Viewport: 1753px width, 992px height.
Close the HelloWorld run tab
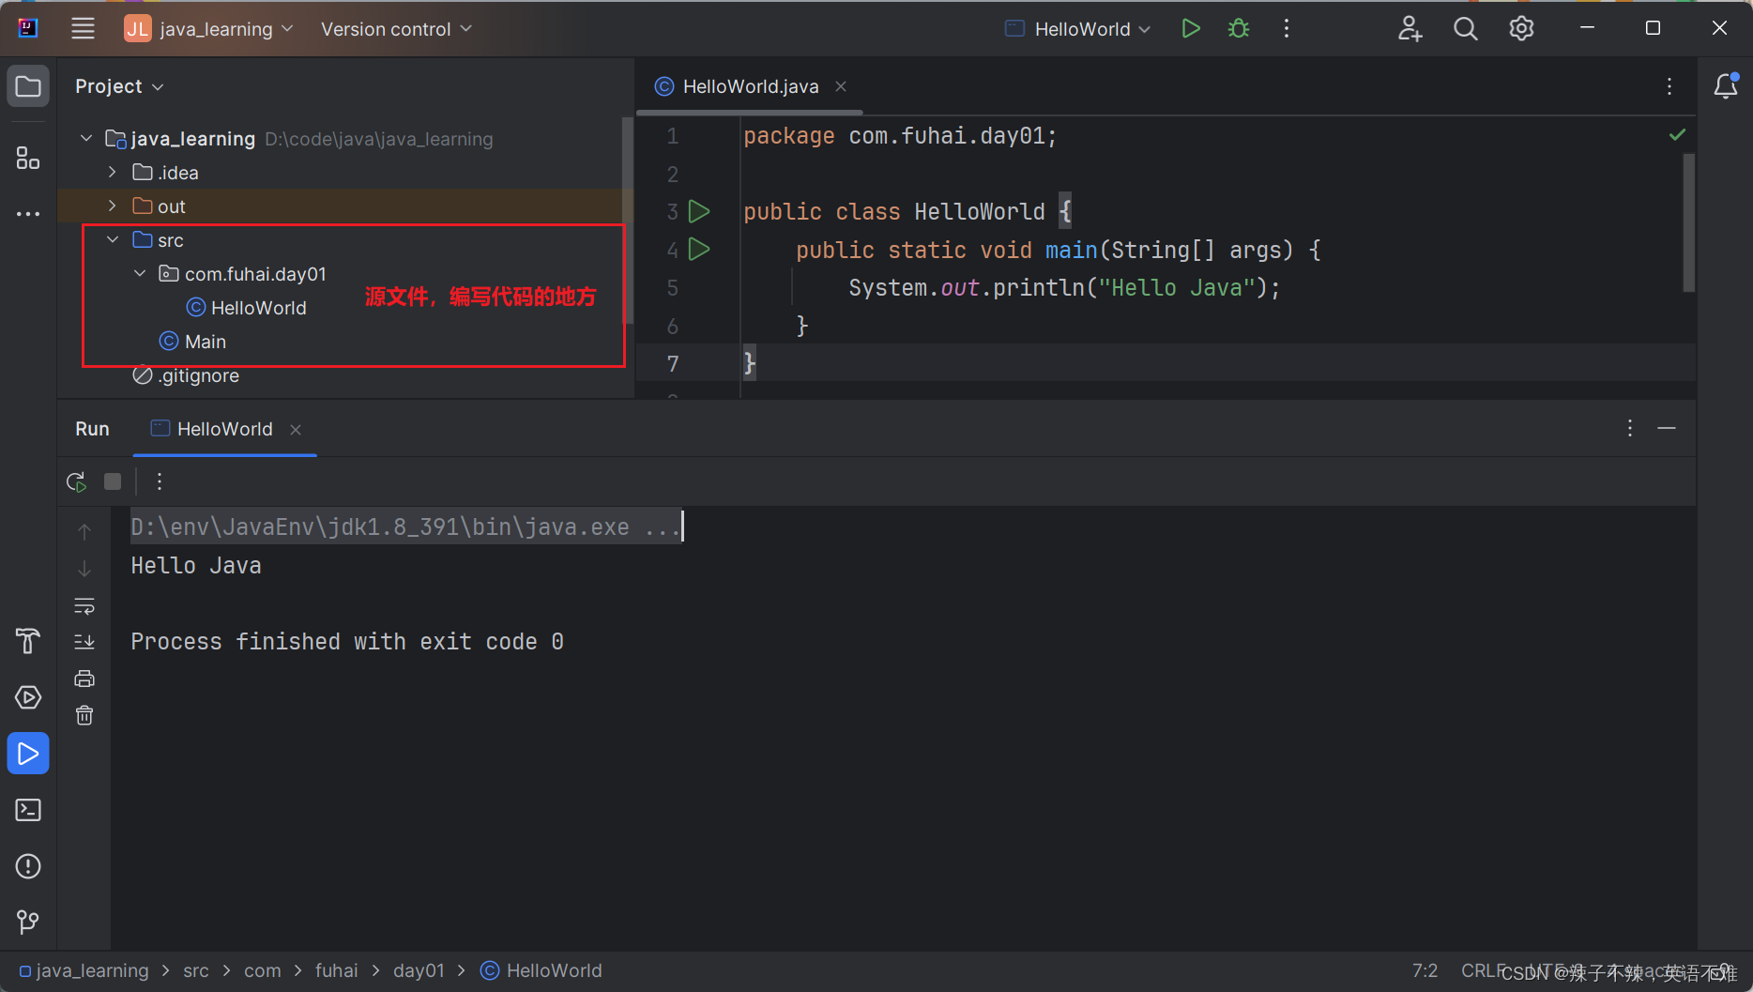296,429
